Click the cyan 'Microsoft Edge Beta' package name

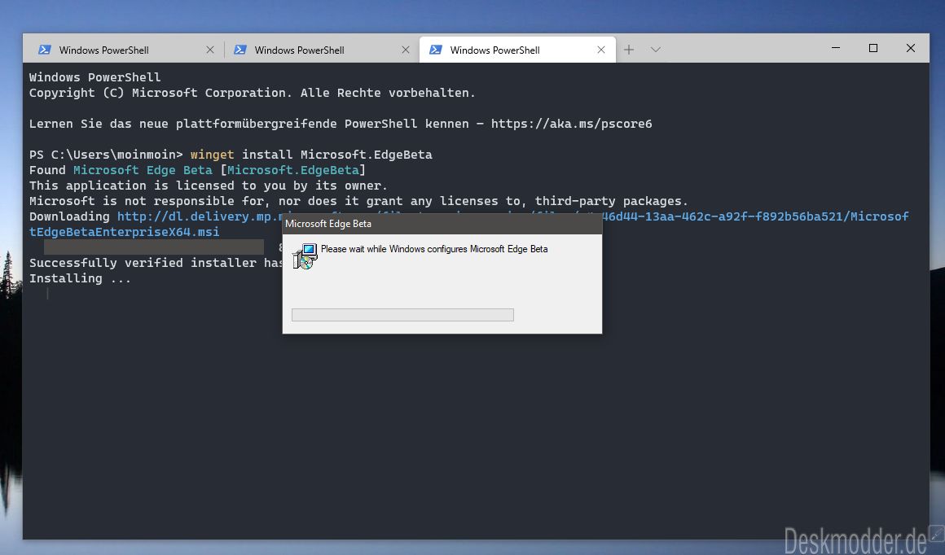pyautogui.click(x=143, y=170)
